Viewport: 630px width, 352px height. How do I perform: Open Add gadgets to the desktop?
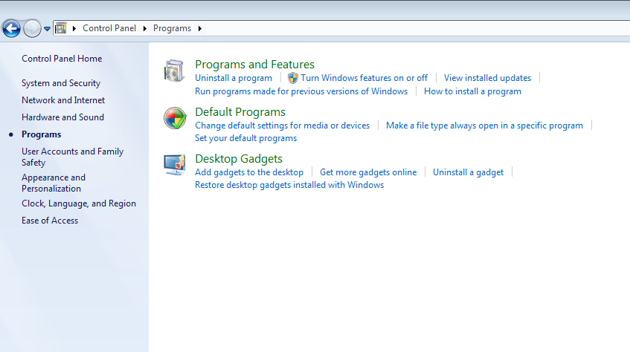[249, 172]
